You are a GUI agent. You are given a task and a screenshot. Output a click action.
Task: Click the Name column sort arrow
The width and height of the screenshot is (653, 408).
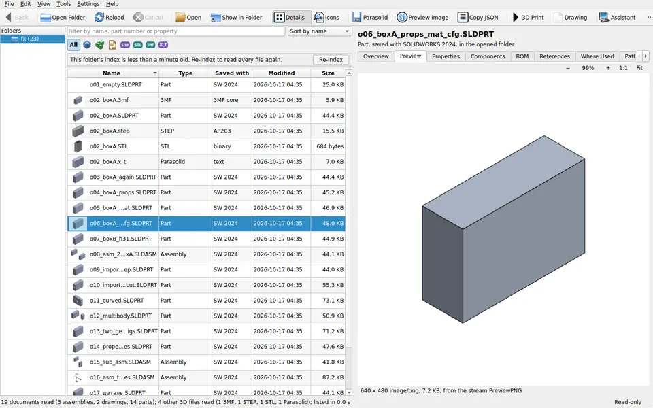tap(155, 73)
